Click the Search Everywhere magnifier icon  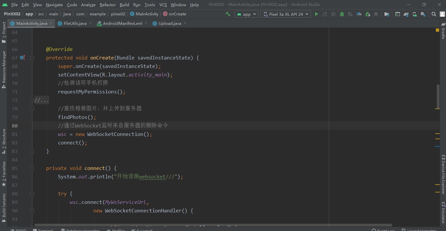pos(434,14)
